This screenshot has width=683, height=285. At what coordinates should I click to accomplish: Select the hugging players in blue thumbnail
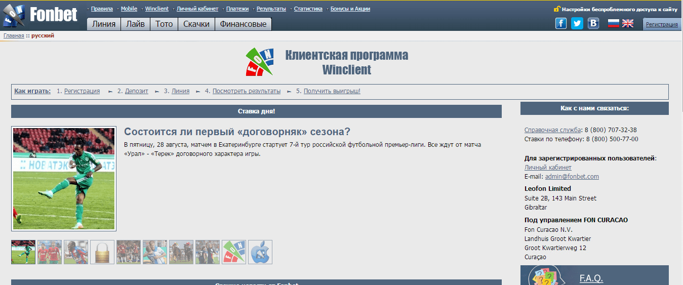[x=155, y=252]
